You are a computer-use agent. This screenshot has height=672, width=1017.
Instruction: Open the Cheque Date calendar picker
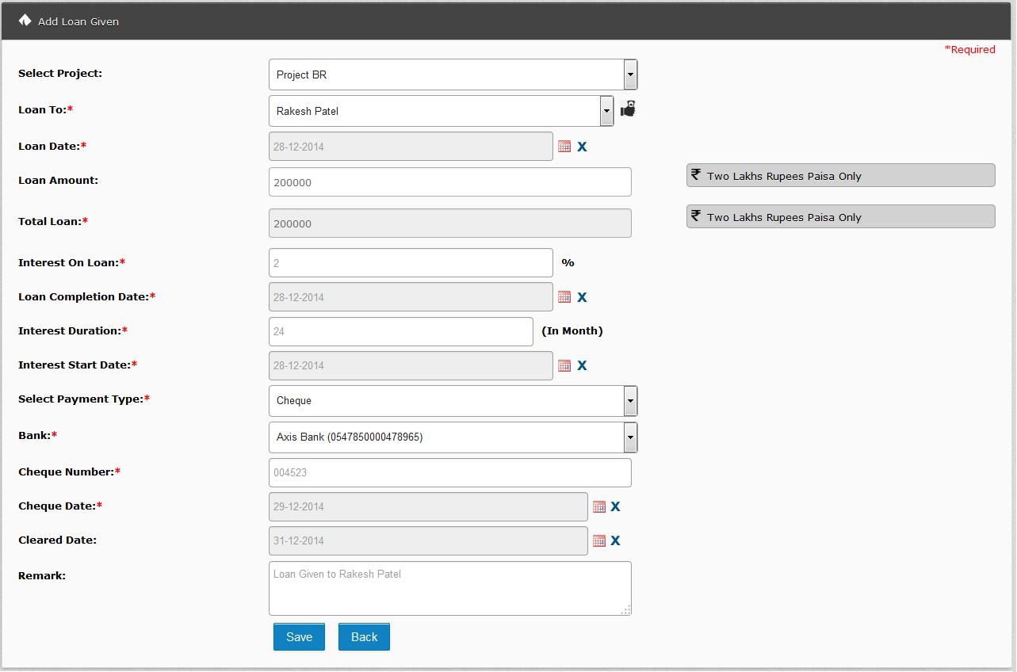pyautogui.click(x=599, y=506)
